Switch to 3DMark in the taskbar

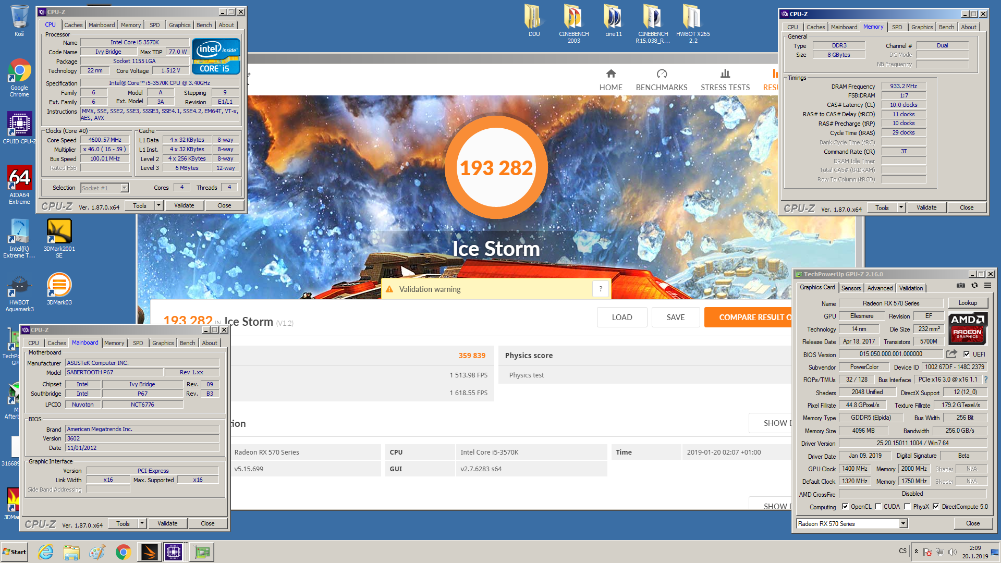point(149,552)
